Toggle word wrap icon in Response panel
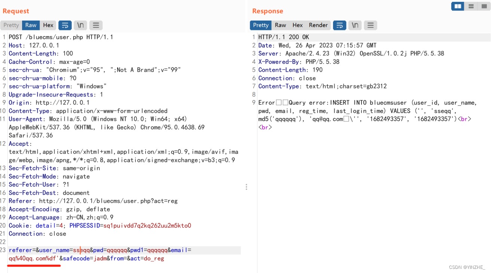 (339, 25)
